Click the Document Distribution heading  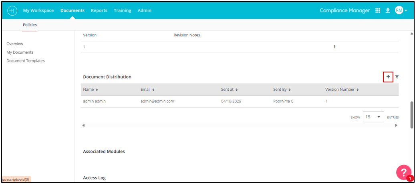[107, 77]
